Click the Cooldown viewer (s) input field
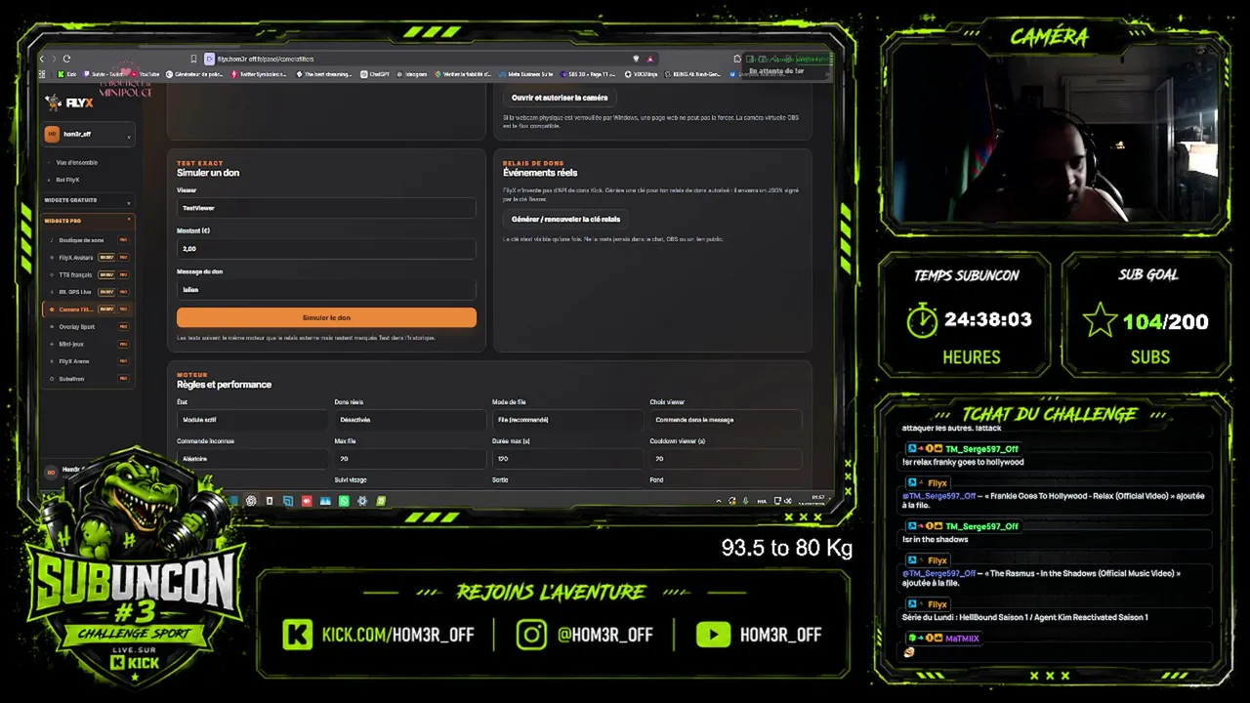 click(x=726, y=459)
